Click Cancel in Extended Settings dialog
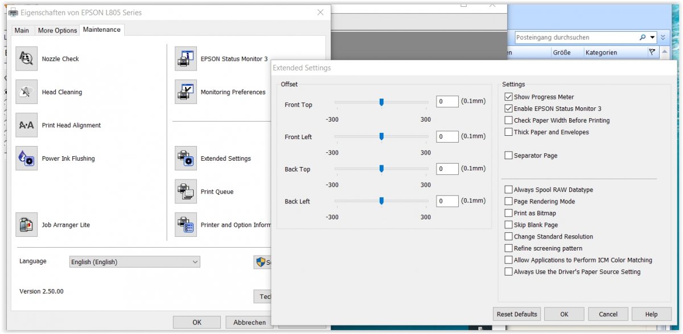The width and height of the screenshot is (683, 334). (x=607, y=314)
